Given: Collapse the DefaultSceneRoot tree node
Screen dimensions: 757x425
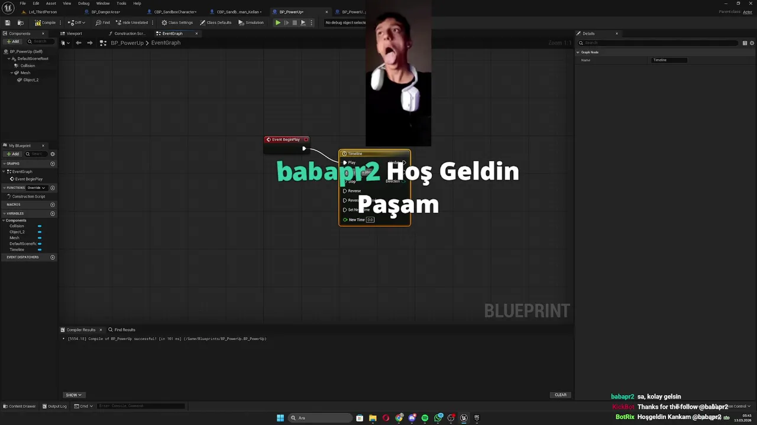Looking at the screenshot, I should click(9, 58).
